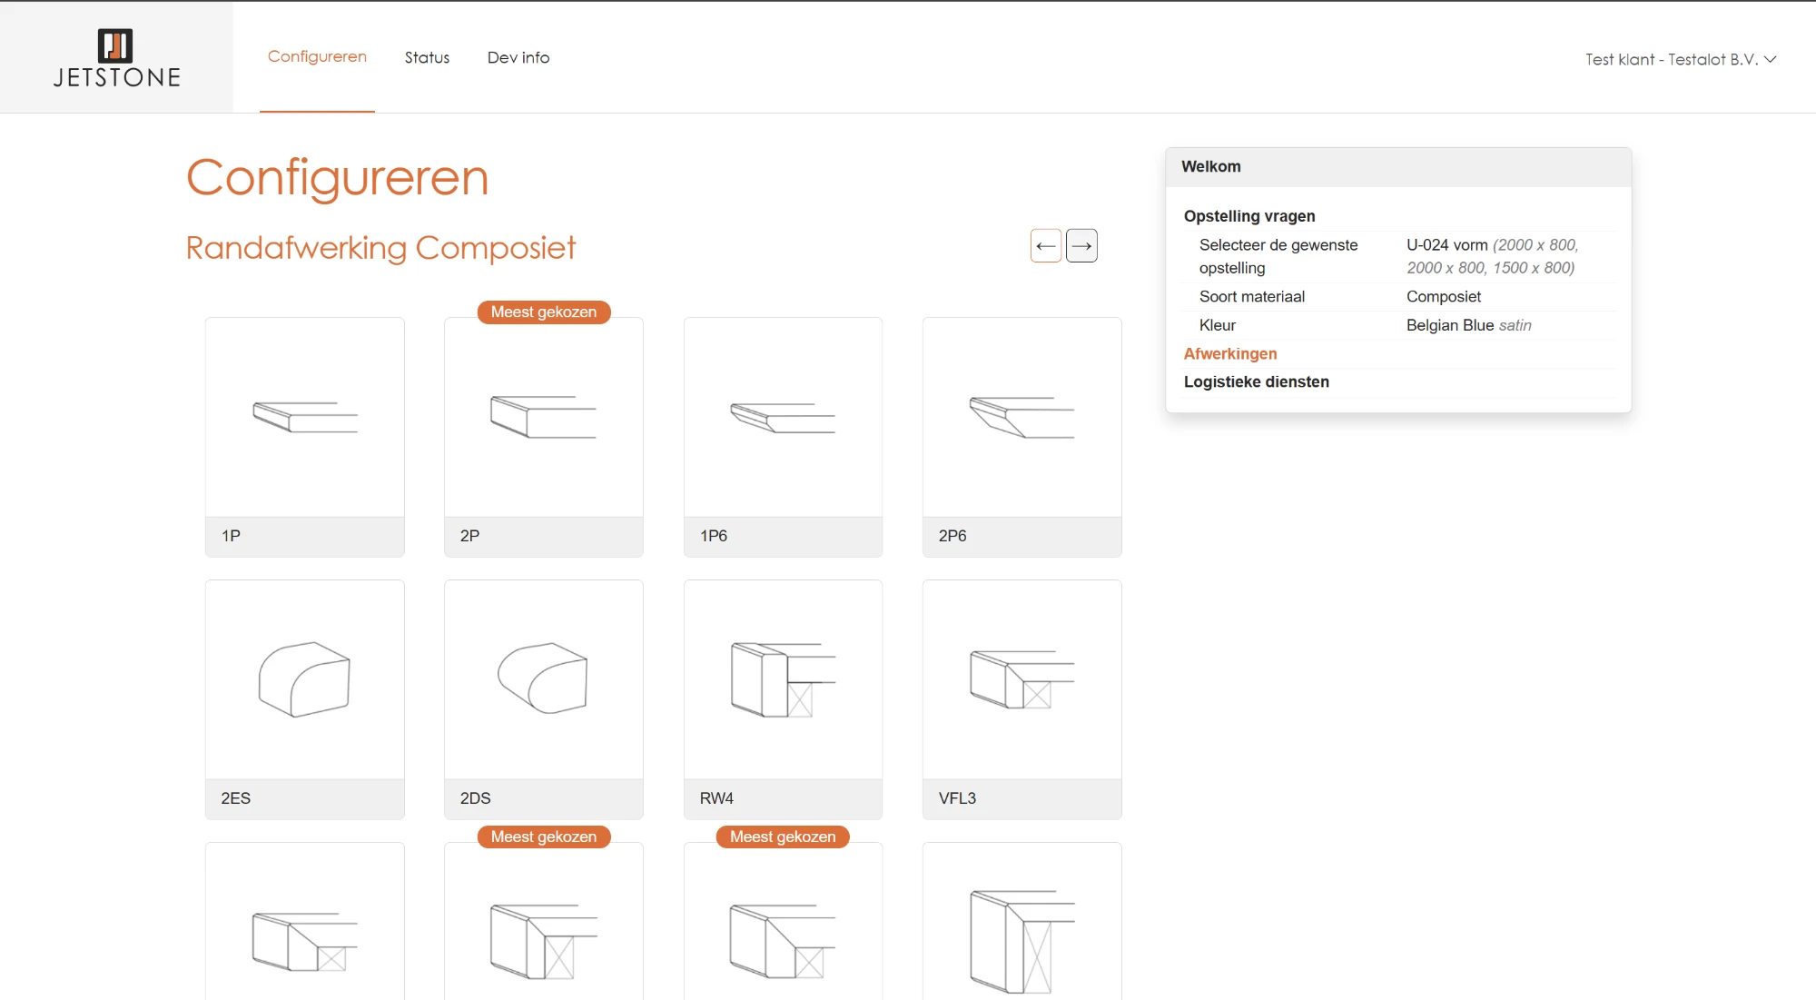Image resolution: width=1816 pixels, height=1000 pixels.
Task: Open the Configureren tab
Action: coord(317,56)
